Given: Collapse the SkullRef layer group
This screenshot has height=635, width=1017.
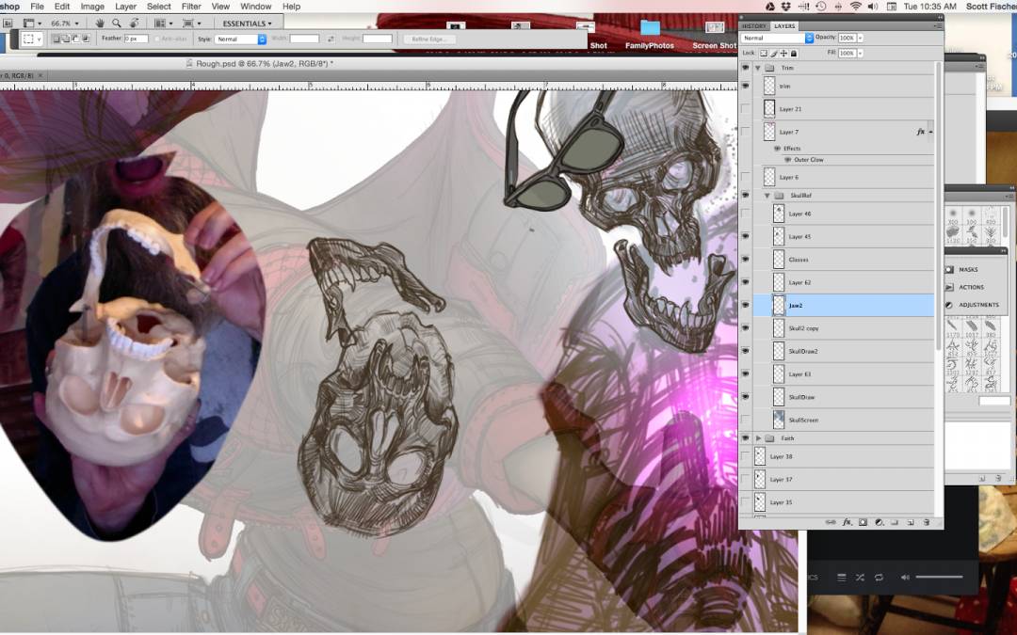Looking at the screenshot, I should pos(767,196).
